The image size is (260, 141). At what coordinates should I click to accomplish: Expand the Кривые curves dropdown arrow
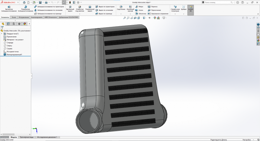pyautogui.click(x=184, y=14)
